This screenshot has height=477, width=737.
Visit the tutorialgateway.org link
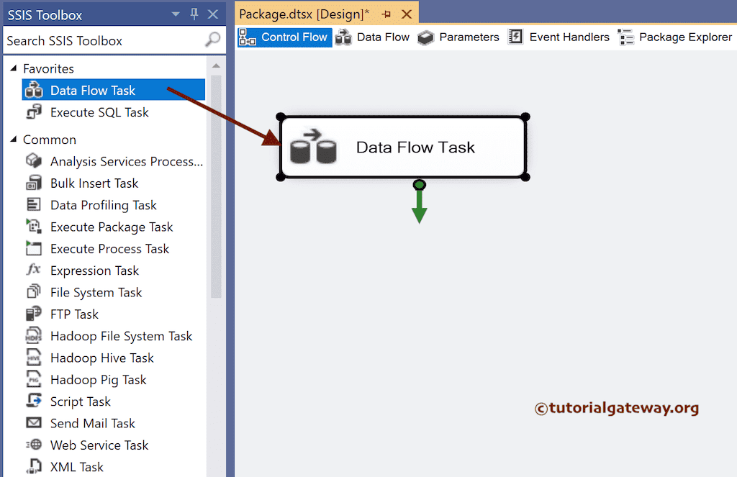(615, 407)
